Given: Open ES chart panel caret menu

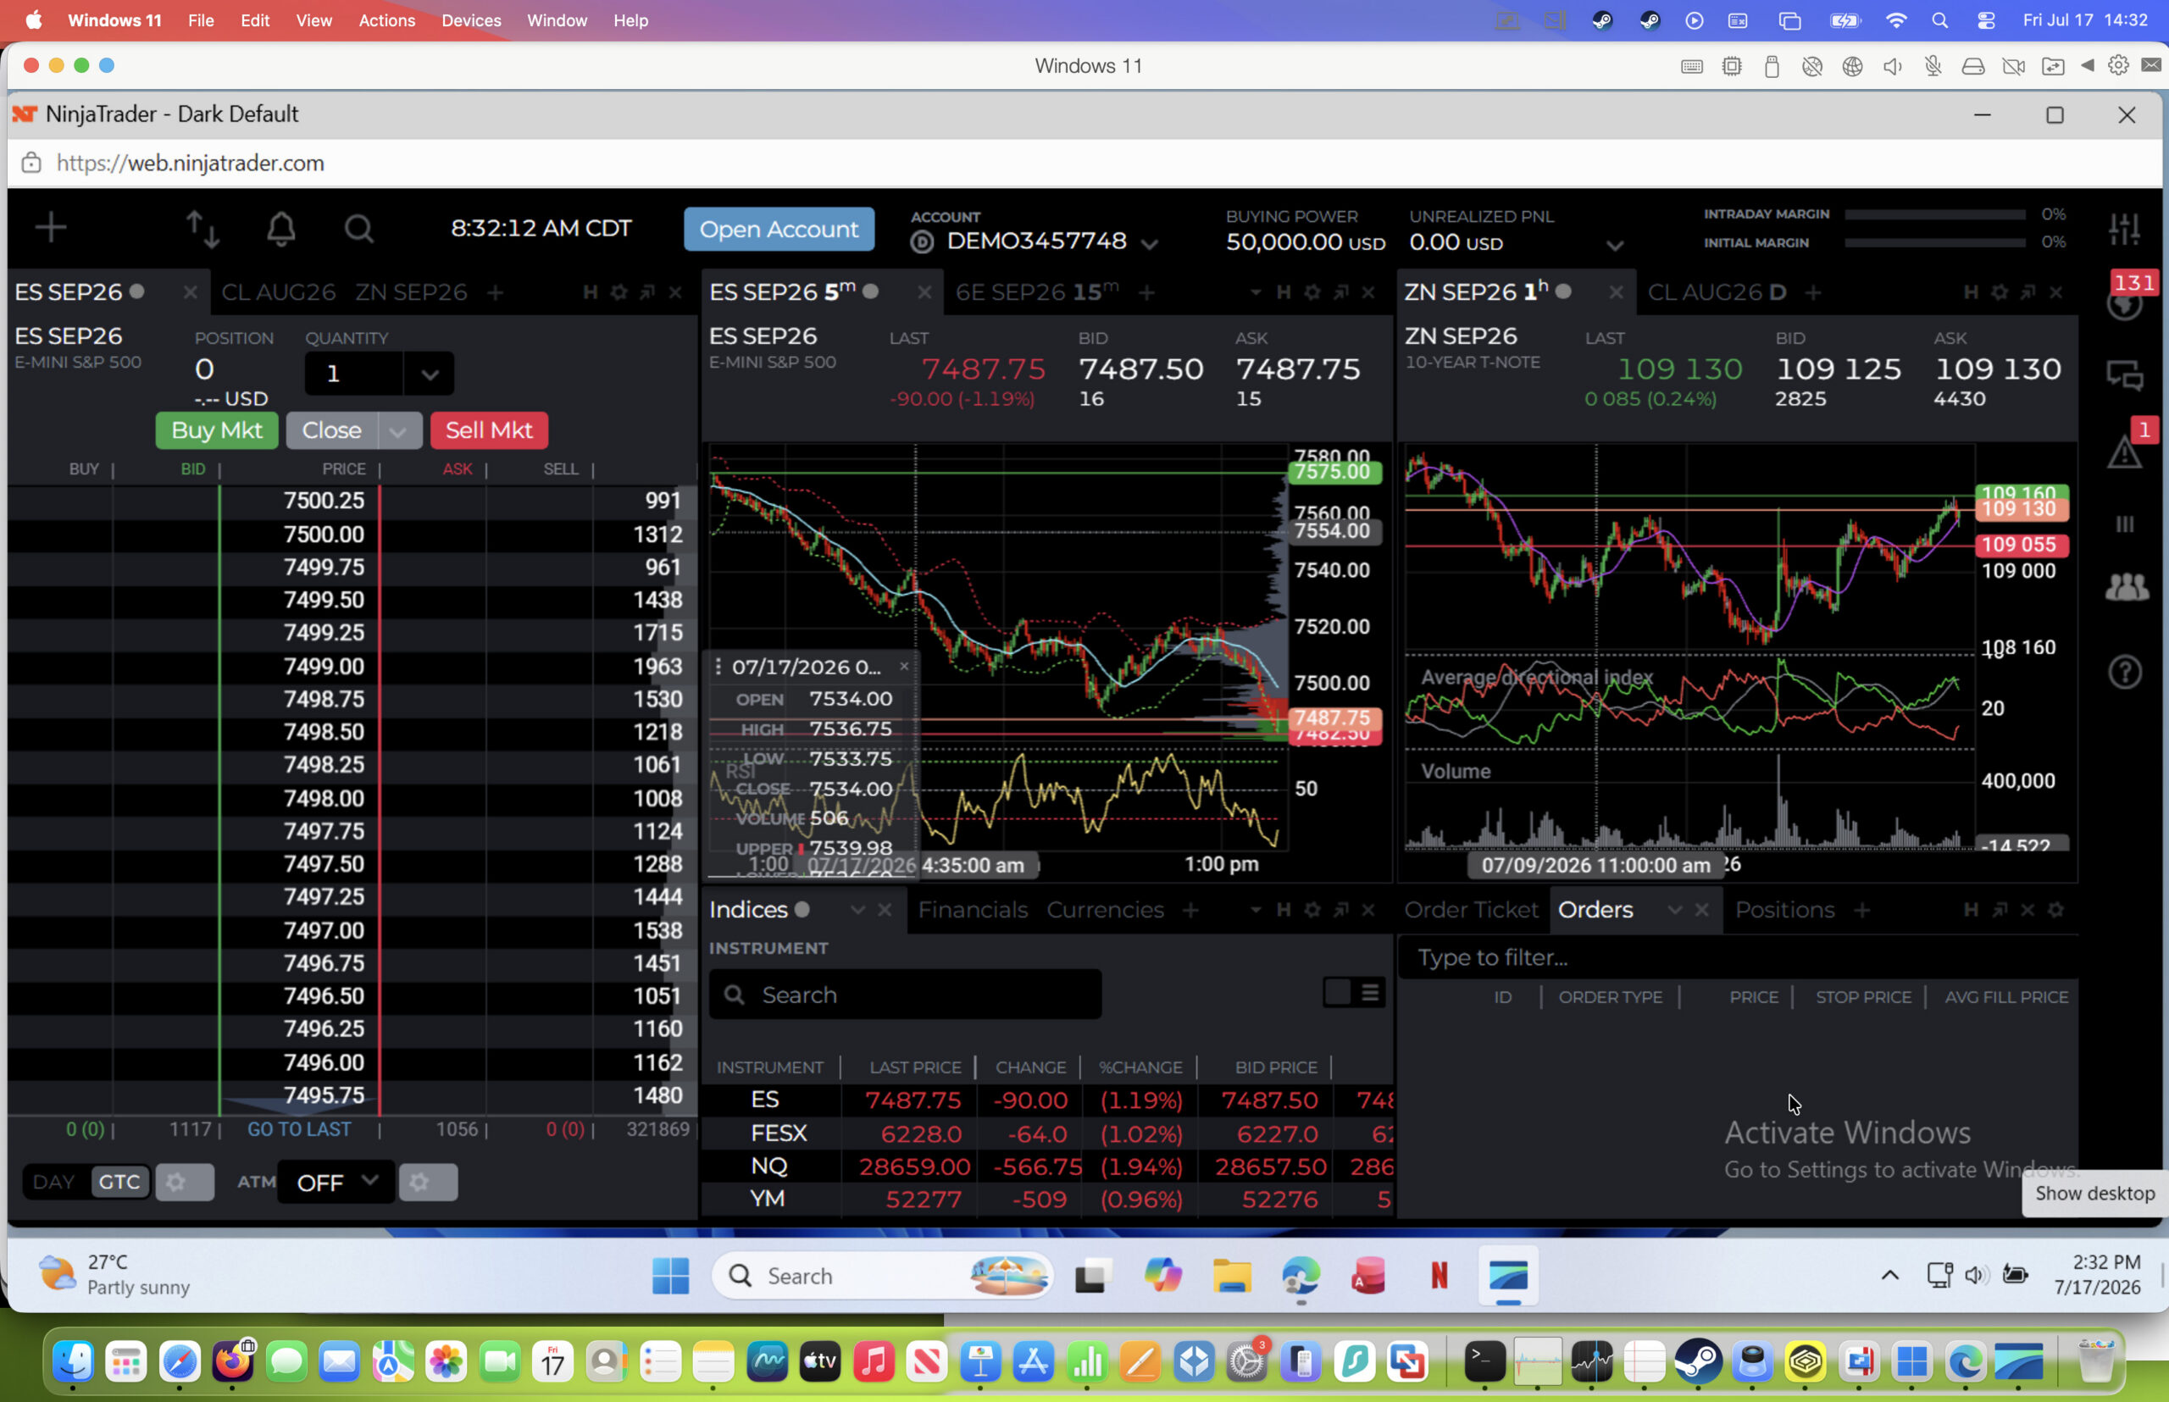Looking at the screenshot, I should [x=1256, y=292].
